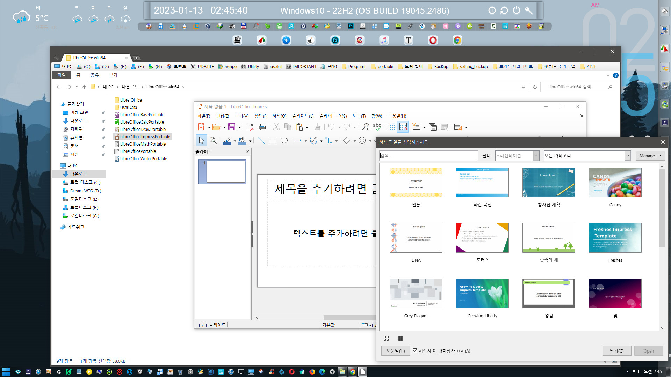This screenshot has height=377, width=671.
Task: Click the New Slide icon
Action: 416,127
